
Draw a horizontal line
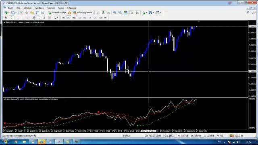point(23,18)
